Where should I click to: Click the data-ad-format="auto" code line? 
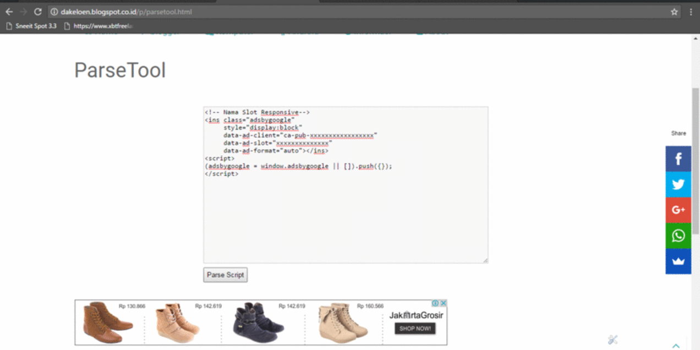coord(276,151)
